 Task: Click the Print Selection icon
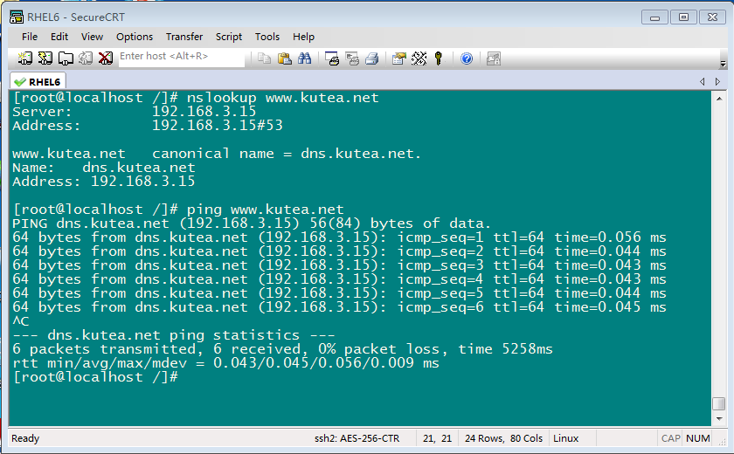(352, 58)
